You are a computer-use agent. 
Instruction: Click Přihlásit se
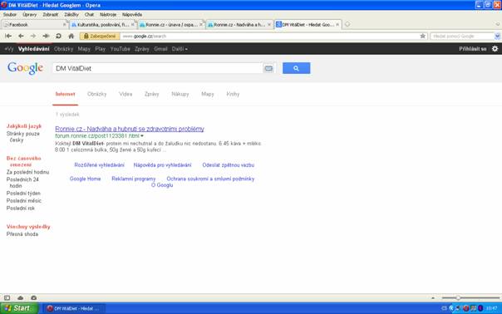(x=473, y=49)
